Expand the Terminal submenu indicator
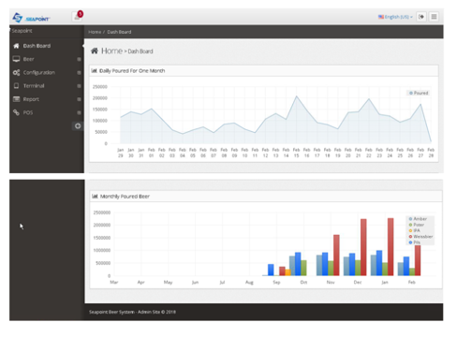The image size is (457, 337). pyautogui.click(x=79, y=86)
